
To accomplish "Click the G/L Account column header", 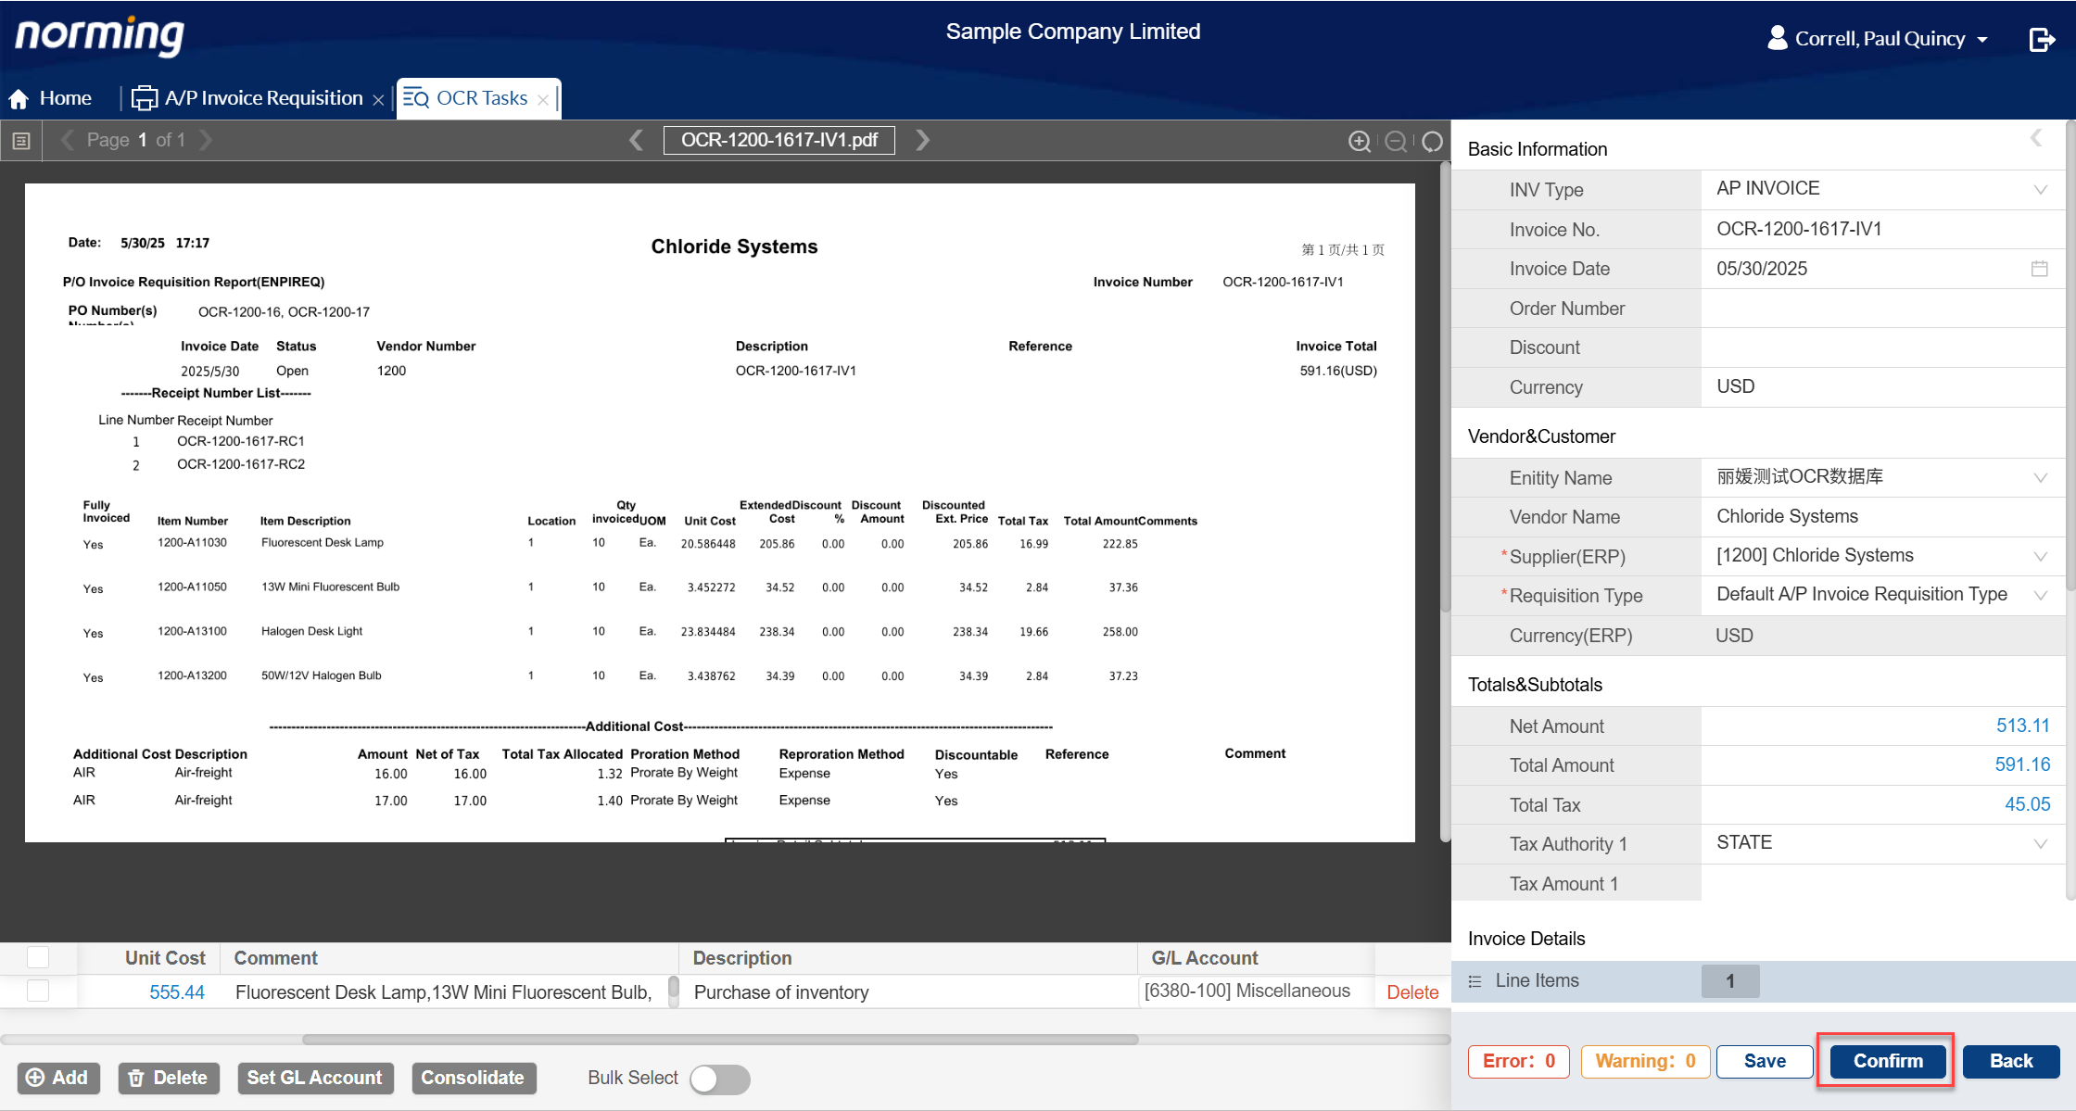I will 1205,958.
